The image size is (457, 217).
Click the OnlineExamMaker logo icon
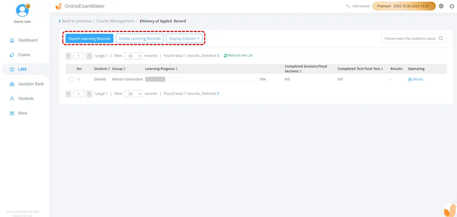click(58, 6)
